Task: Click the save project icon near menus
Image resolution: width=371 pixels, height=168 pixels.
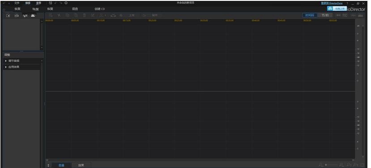Action: (51, 3)
